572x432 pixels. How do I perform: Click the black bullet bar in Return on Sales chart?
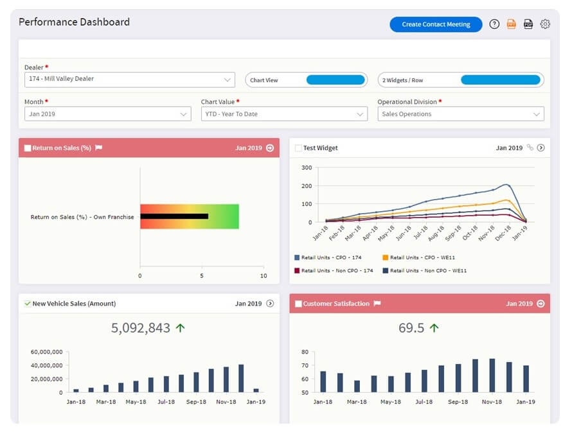pyautogui.click(x=174, y=216)
